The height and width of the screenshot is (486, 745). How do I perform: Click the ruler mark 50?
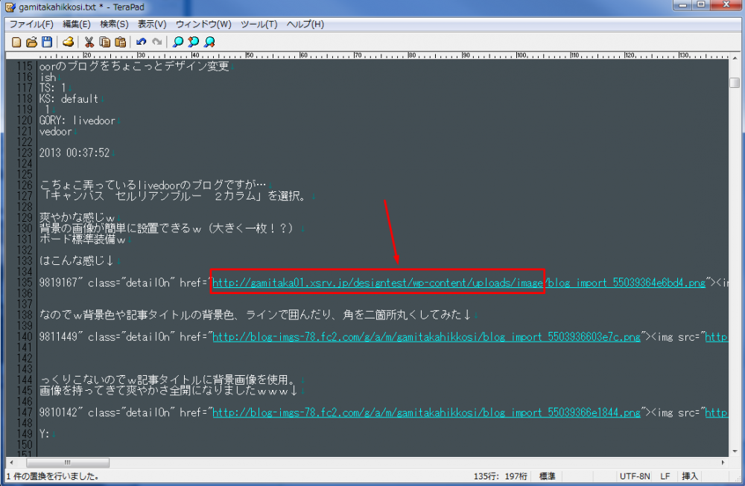click(x=250, y=56)
